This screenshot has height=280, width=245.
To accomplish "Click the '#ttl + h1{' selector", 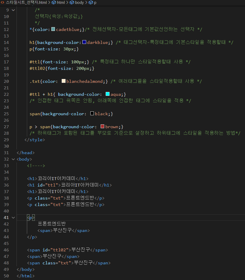I will [x=43, y=94].
